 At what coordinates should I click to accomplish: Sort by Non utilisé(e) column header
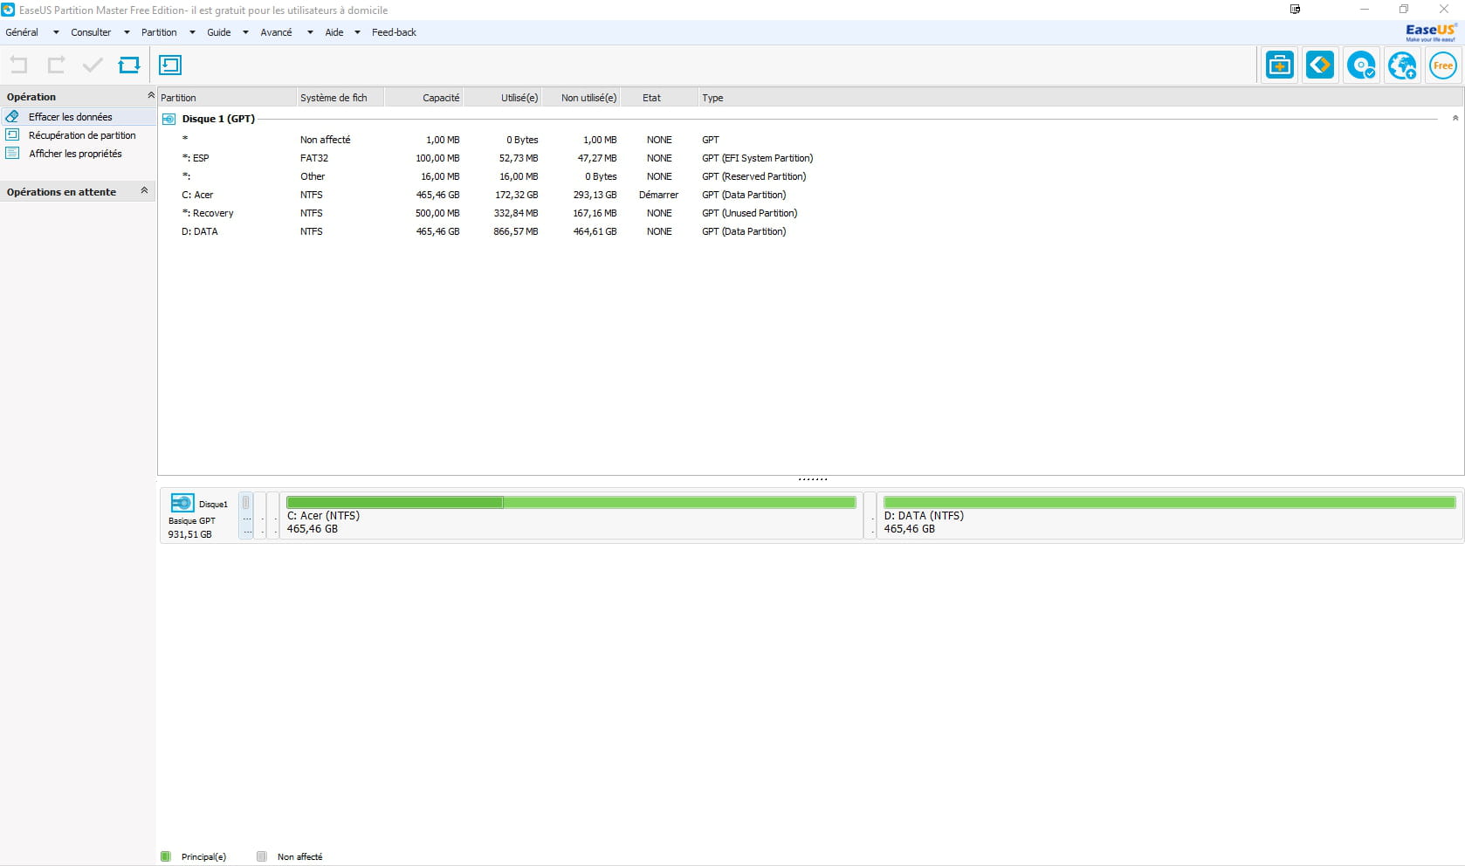click(581, 98)
